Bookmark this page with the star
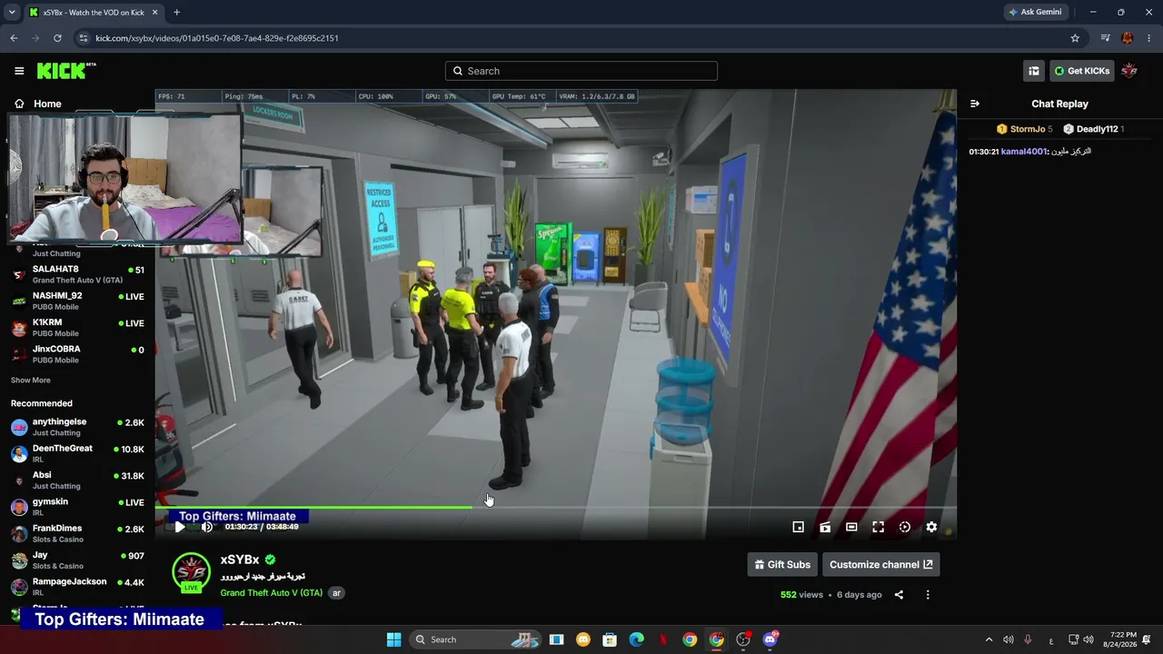This screenshot has width=1163, height=654. 1075,38
